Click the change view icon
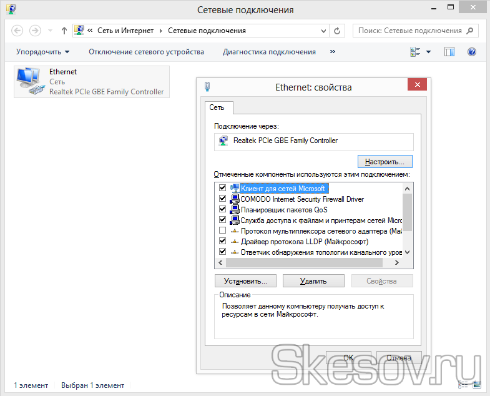This screenshot has height=396, width=490. click(415, 52)
